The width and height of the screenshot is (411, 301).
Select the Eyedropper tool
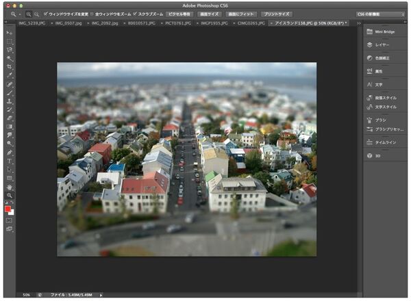[9, 75]
